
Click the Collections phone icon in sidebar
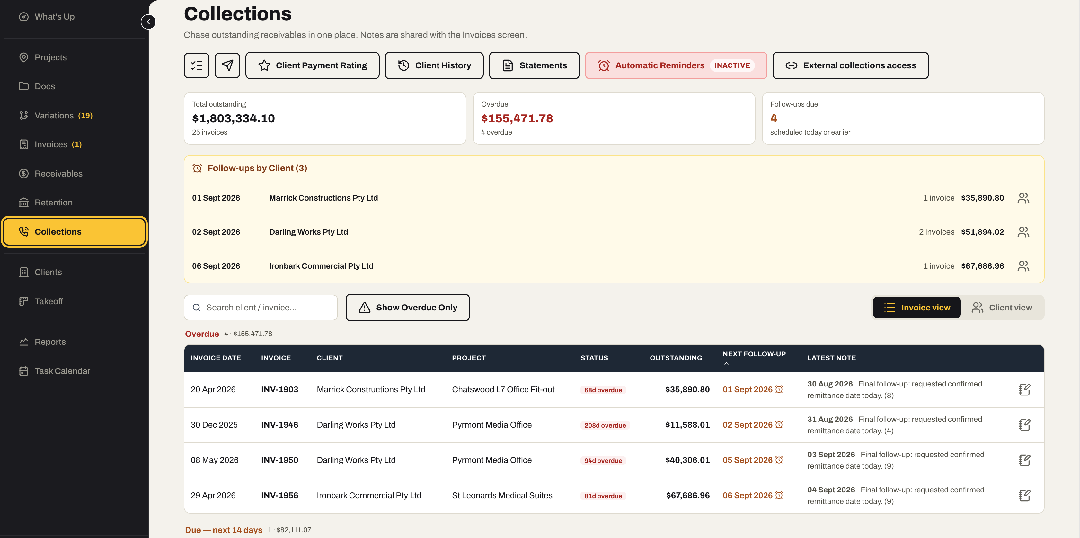coord(24,231)
